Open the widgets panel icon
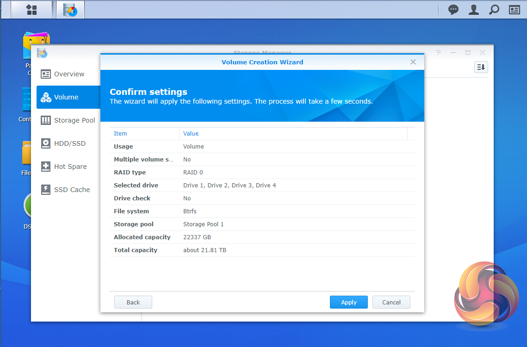 coord(514,10)
